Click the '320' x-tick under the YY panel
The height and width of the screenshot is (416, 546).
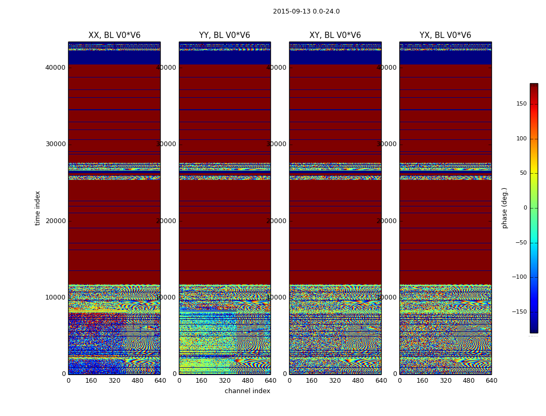(225, 381)
